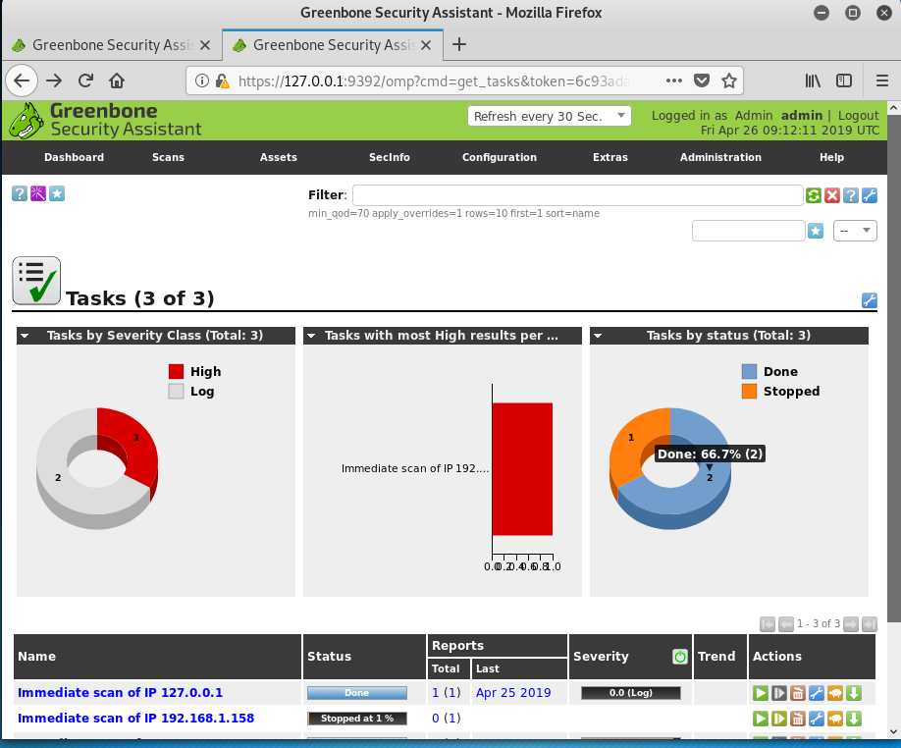This screenshot has width=901, height=748.
Task: Open the Help menu
Action: (831, 157)
